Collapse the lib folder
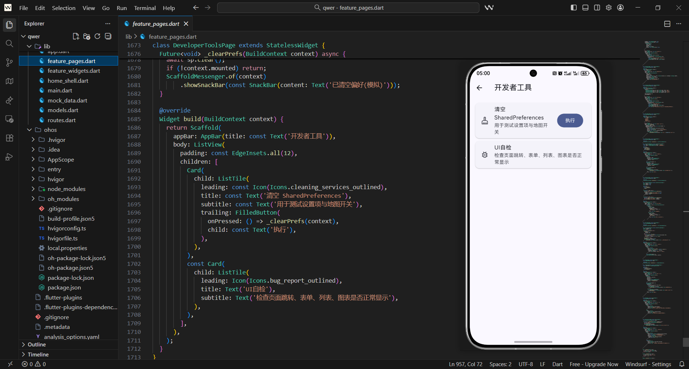The image size is (689, 369). pyautogui.click(x=29, y=46)
